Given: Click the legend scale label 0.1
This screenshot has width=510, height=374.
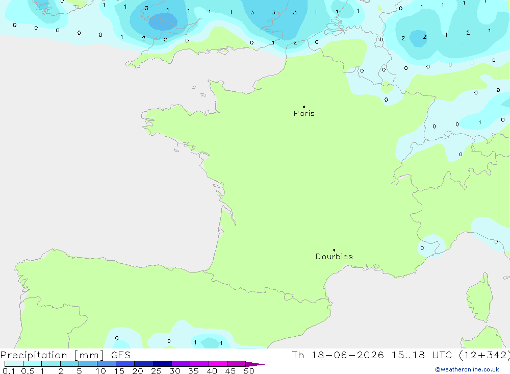Looking at the screenshot, I should [9, 371].
